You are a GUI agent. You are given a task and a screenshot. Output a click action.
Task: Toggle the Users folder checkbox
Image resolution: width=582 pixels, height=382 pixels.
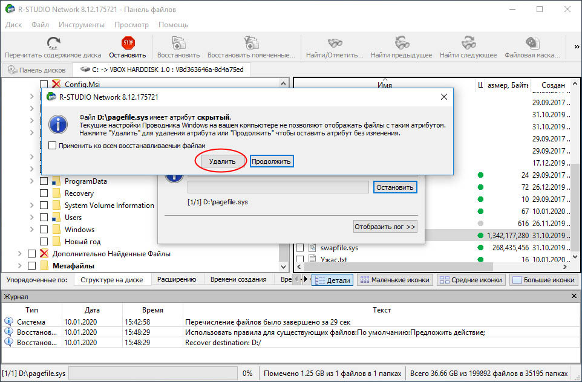pos(44,218)
